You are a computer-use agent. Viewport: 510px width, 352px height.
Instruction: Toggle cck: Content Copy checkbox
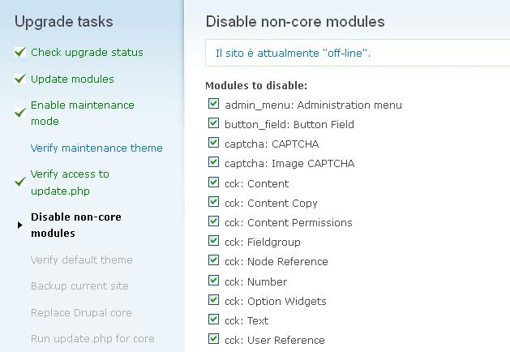[x=213, y=201]
